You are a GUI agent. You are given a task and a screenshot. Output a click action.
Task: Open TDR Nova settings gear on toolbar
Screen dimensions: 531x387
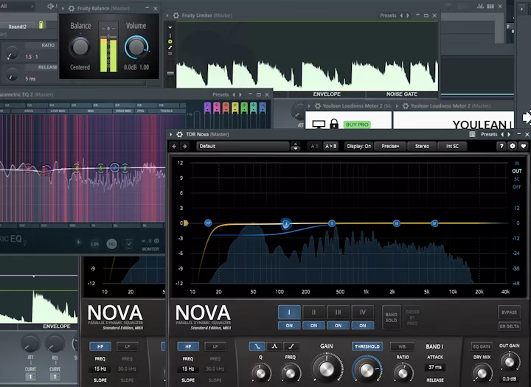tap(513, 146)
